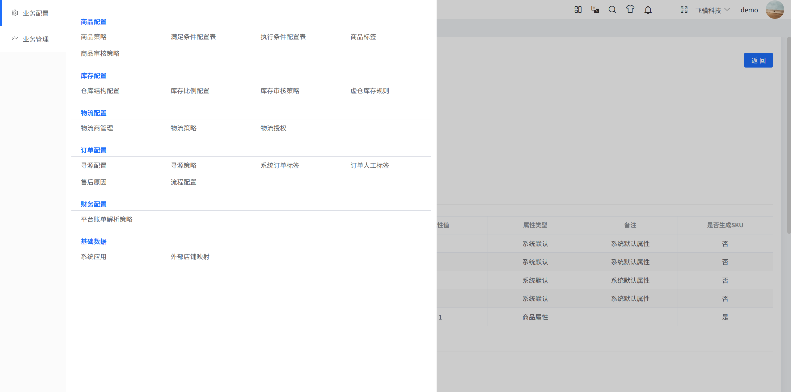Open the notification bell

648,10
